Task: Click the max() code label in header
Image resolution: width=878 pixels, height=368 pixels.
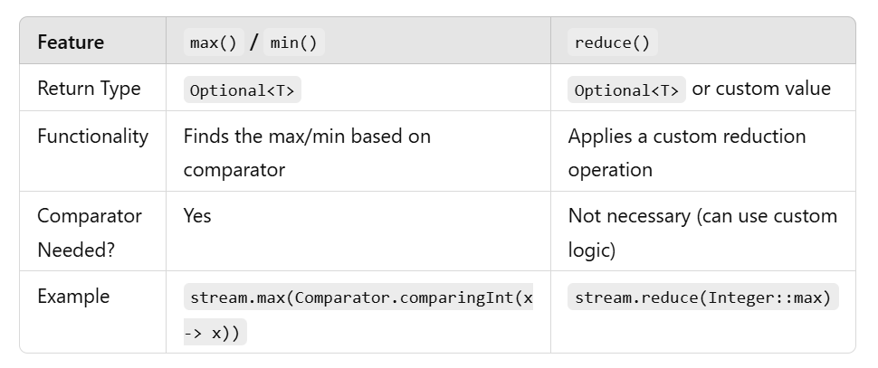Action: [x=213, y=42]
